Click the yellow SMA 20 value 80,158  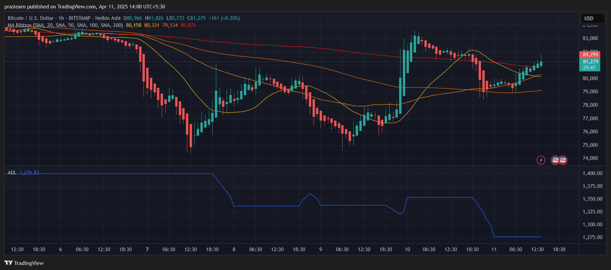pyautogui.click(x=133, y=25)
